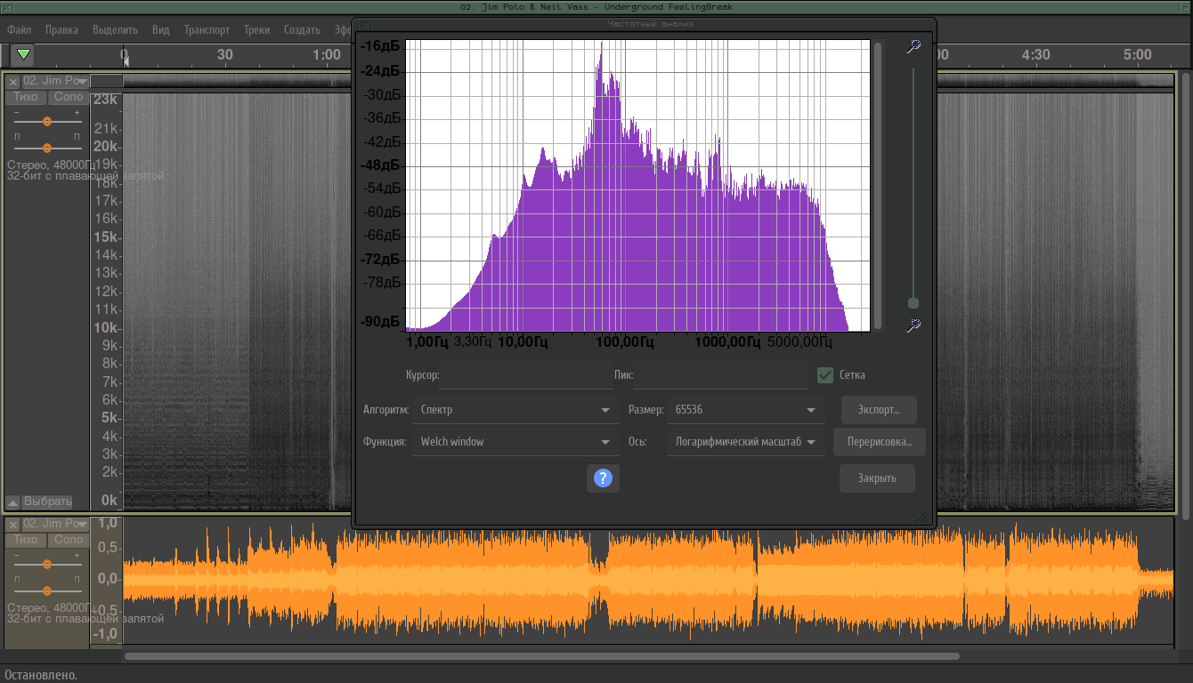
Task: Click the 1000,00Гц label on the spectrum frequency axis
Action: point(727,341)
